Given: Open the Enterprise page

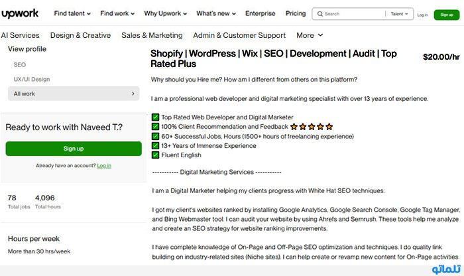Looking at the screenshot, I should coord(260,14).
